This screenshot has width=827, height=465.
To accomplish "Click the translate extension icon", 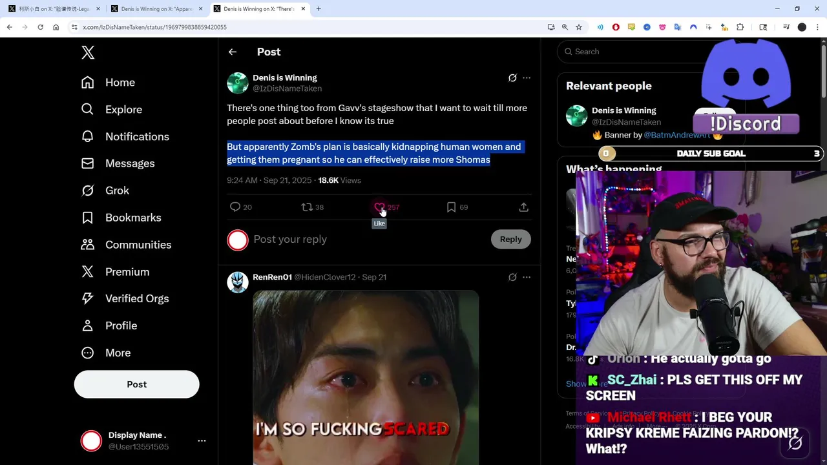I will point(678,27).
